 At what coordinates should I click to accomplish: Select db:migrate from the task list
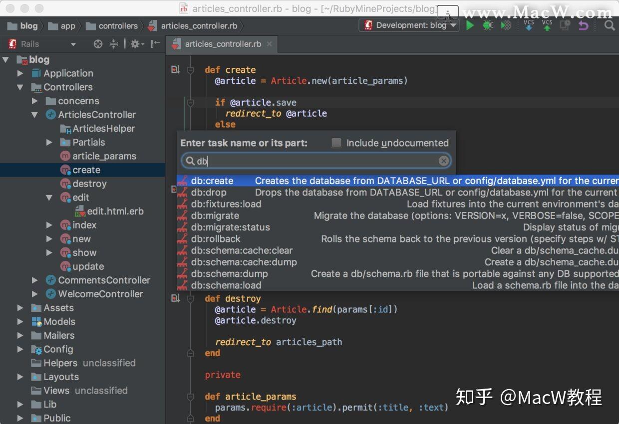coord(215,216)
